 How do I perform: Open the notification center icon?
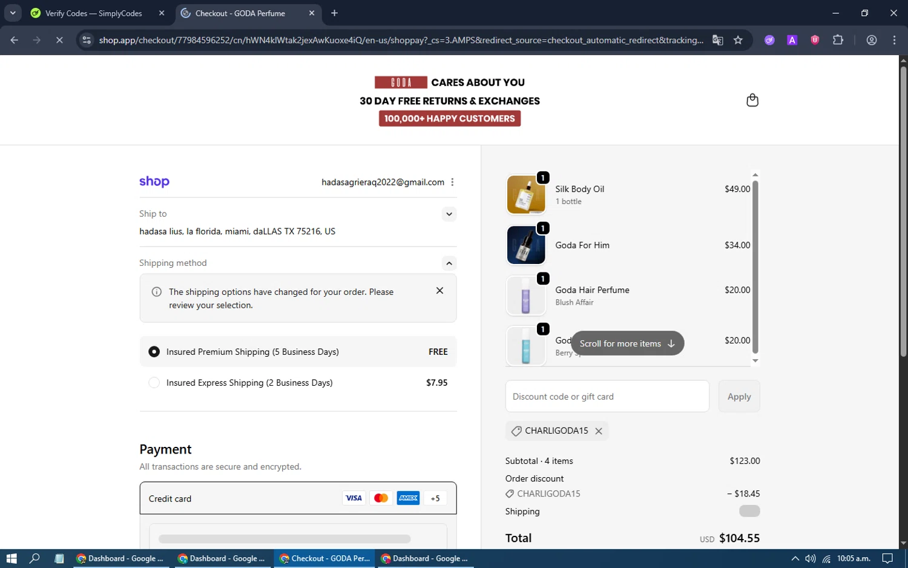[x=887, y=558]
